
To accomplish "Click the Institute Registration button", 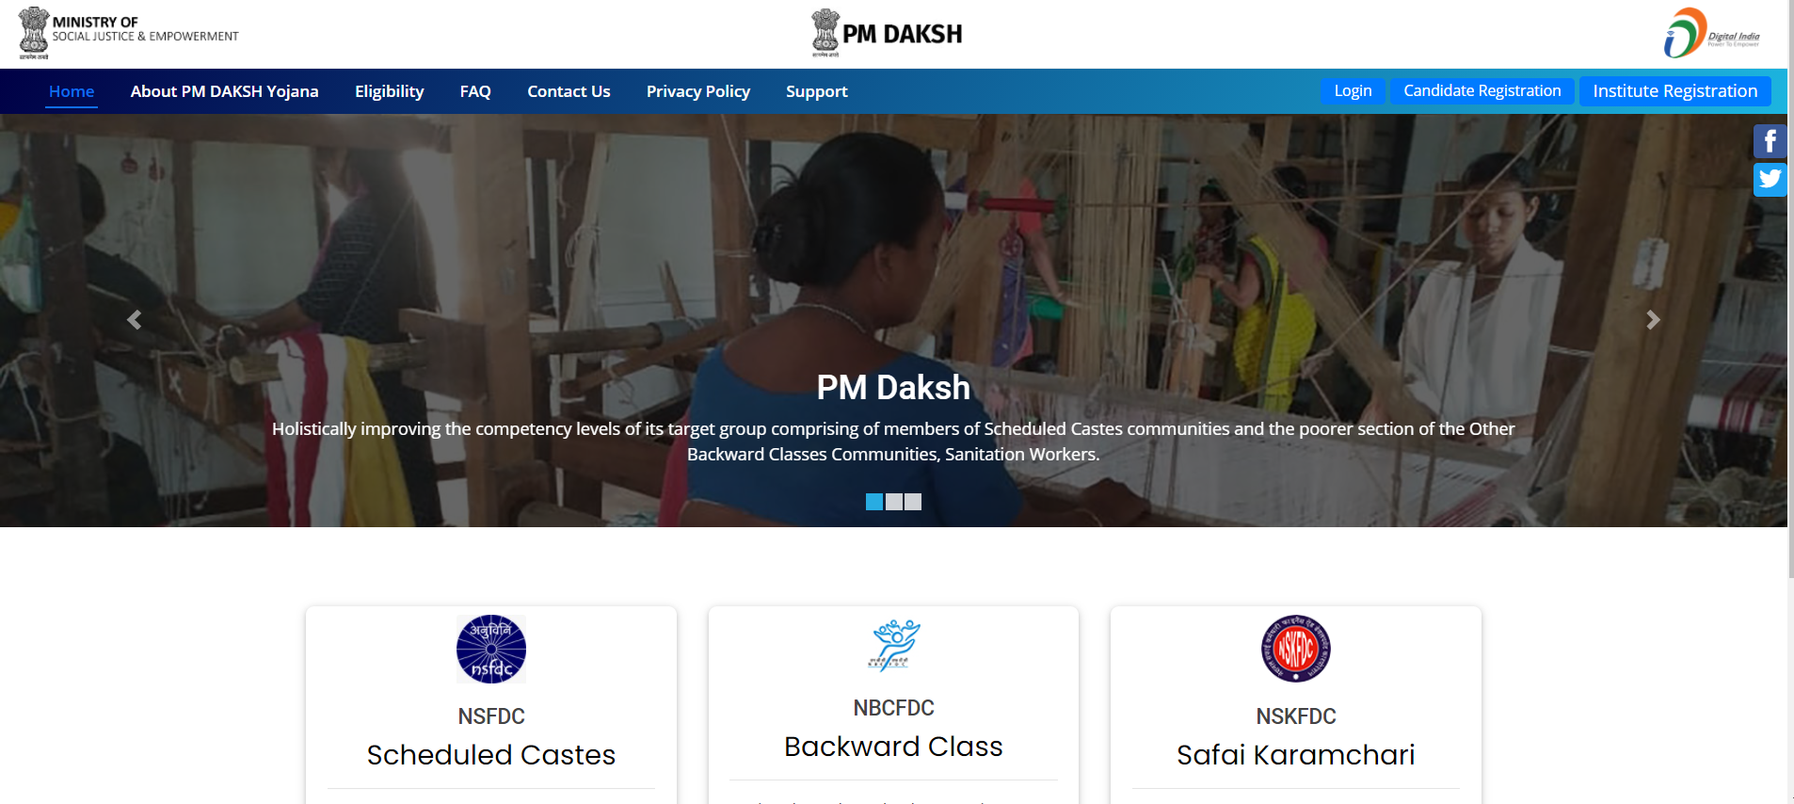I will coord(1675,90).
